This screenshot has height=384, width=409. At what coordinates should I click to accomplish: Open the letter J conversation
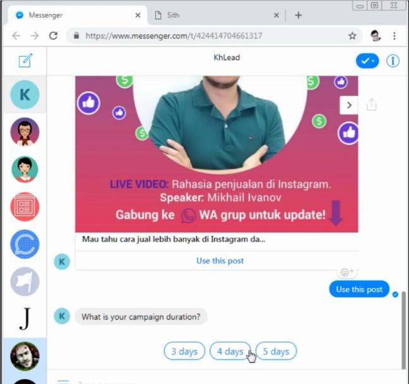coord(25,319)
